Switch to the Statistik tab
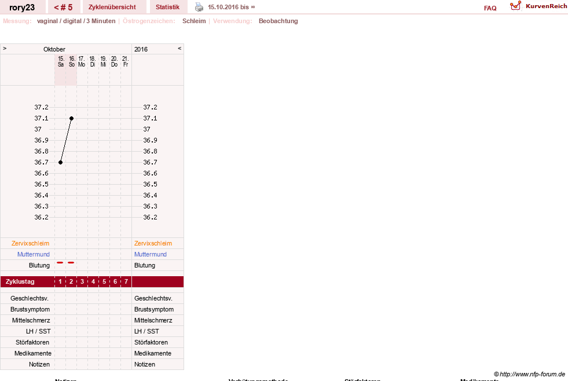Screen dimensions: 568x381 tap(167, 8)
